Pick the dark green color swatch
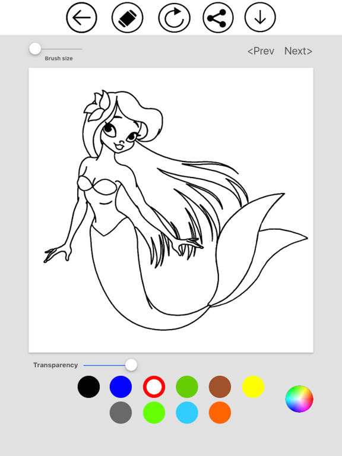 (187, 387)
